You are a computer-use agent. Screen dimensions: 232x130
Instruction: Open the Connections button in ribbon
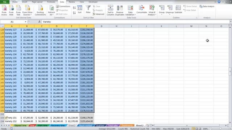(x=63, y=6)
